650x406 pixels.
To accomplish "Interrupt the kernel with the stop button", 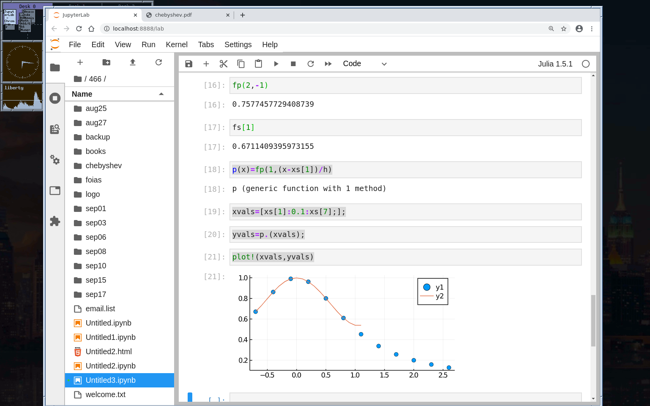I will [x=293, y=64].
